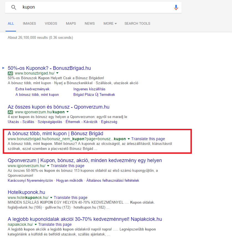Expand arrow next to qponverzum.hu/kupon ad URL
This screenshot has height=251, width=232.
coord(67,112)
